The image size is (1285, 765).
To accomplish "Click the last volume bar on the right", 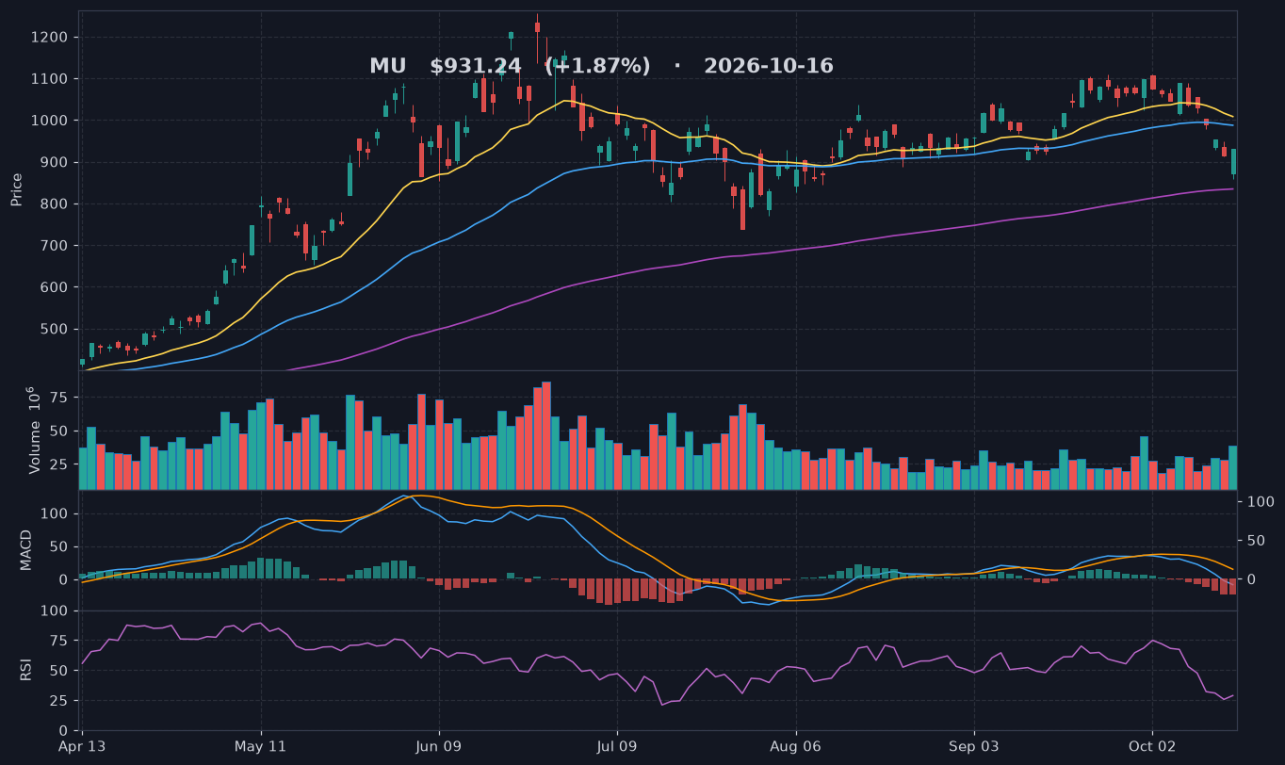I will (x=1233, y=467).
